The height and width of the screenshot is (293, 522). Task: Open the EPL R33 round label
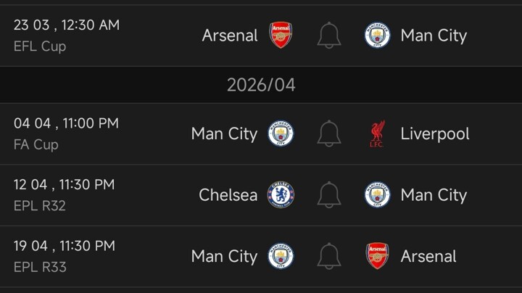40,267
